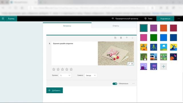Screen dimensions: 183x103
Task: Remove the image with its trash icon
Action: pos(132,64)
